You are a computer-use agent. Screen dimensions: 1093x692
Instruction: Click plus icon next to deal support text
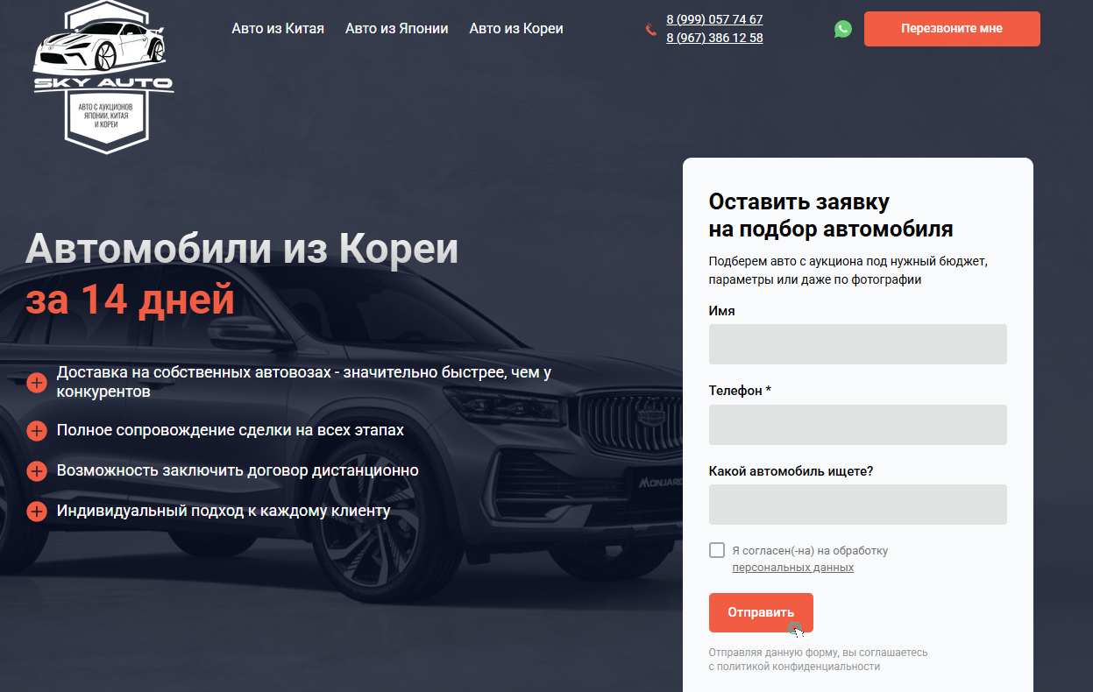pyautogui.click(x=37, y=431)
